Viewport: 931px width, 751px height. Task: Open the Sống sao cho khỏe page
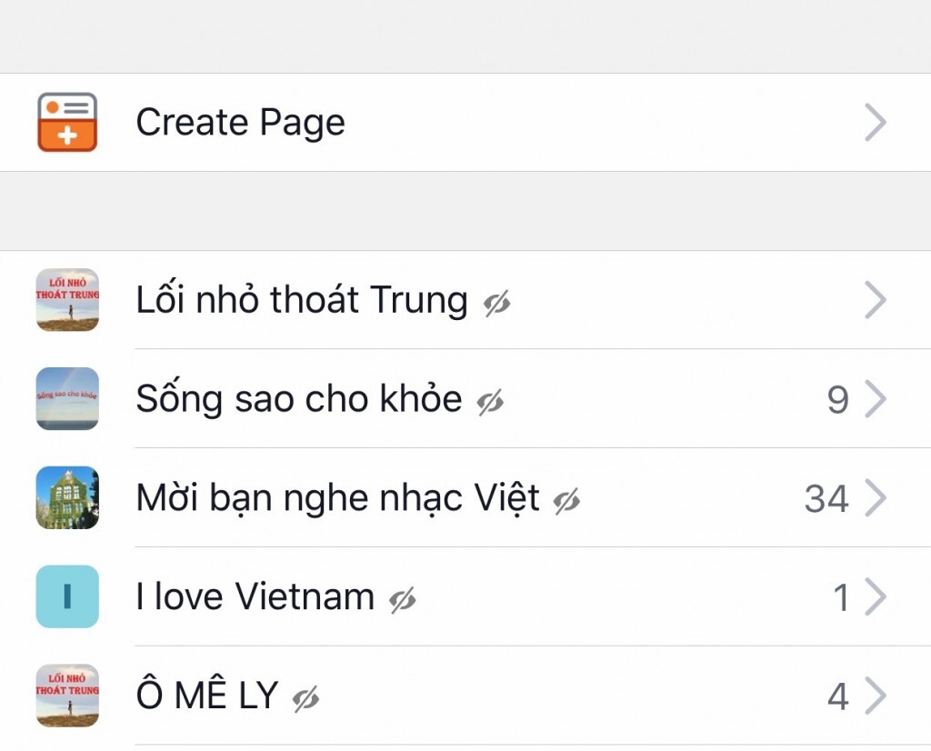(298, 398)
